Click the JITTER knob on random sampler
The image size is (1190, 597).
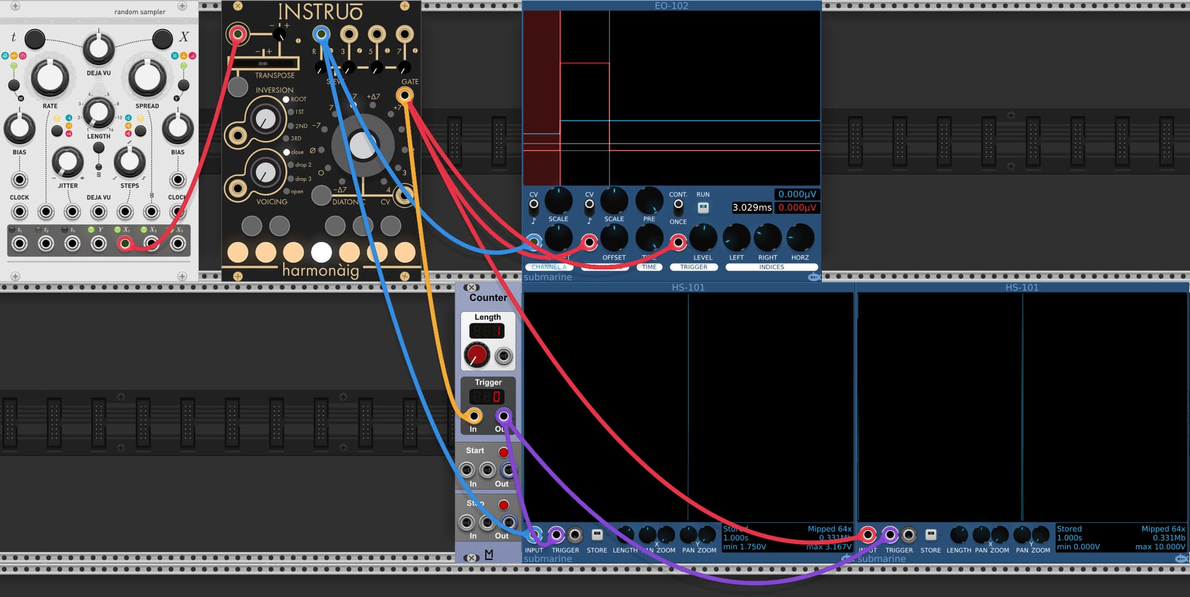pyautogui.click(x=68, y=162)
